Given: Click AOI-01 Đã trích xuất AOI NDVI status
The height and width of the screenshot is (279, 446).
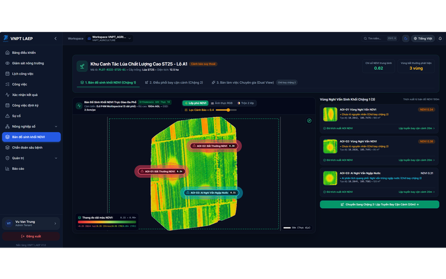Looking at the screenshot, I should point(338,129).
